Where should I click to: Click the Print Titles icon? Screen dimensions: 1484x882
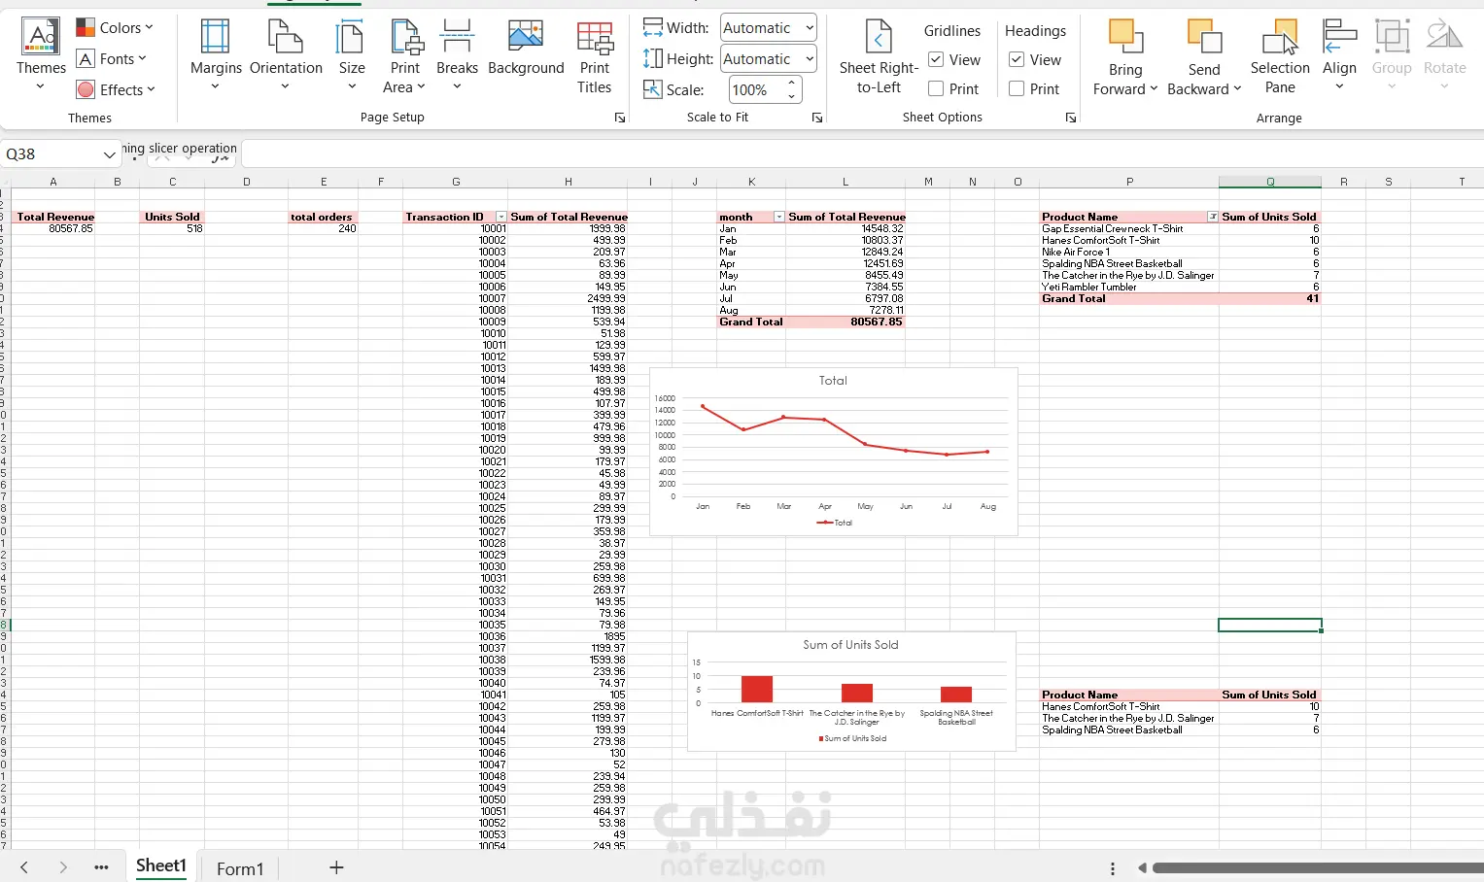tap(595, 39)
